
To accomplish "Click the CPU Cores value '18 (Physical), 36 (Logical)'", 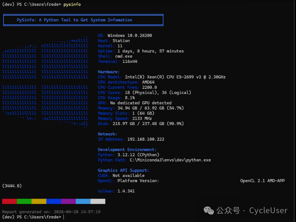I will 158,92.
